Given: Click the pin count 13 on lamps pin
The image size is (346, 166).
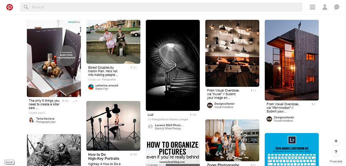Looking at the screenshot, I should [x=253, y=91].
